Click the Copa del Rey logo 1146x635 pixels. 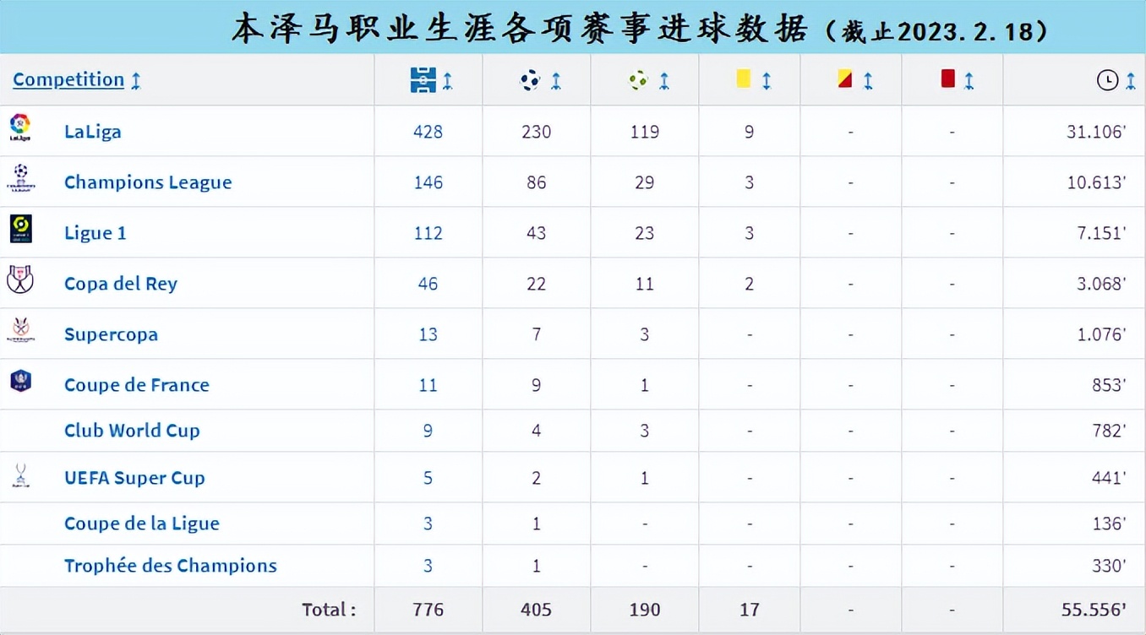click(20, 280)
